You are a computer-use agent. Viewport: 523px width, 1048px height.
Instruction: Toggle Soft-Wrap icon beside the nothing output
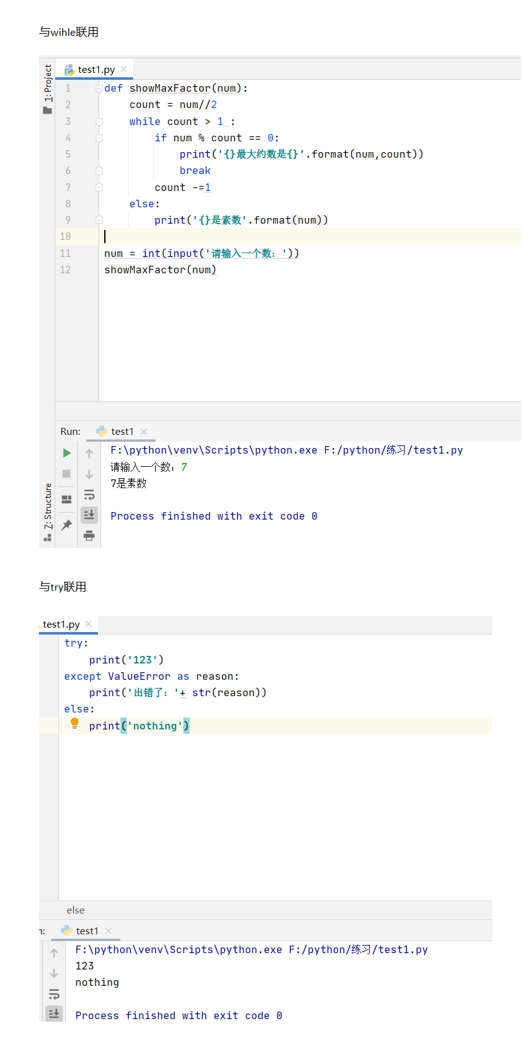pyautogui.click(x=54, y=994)
